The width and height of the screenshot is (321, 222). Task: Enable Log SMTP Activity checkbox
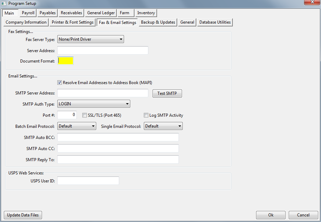pyautogui.click(x=146, y=115)
